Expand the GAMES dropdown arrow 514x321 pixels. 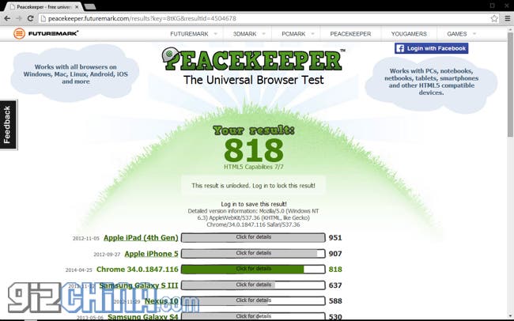pos(474,34)
